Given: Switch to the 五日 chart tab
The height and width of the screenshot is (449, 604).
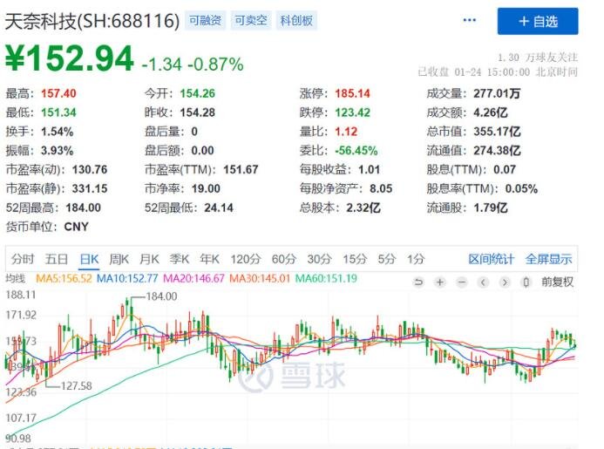Looking at the screenshot, I should click(x=57, y=259).
